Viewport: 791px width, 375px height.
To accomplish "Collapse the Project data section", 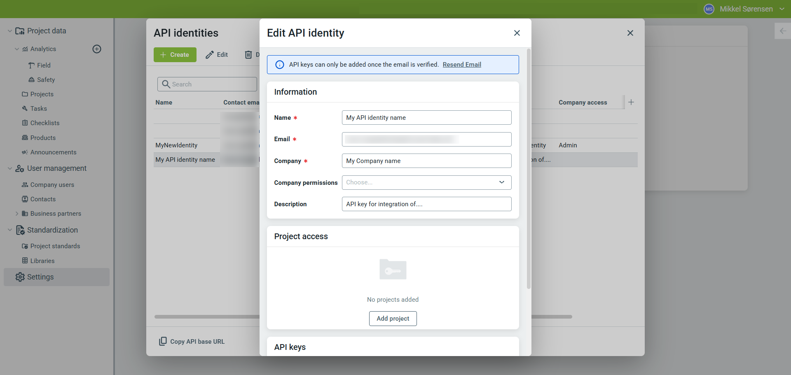I will 10,31.
